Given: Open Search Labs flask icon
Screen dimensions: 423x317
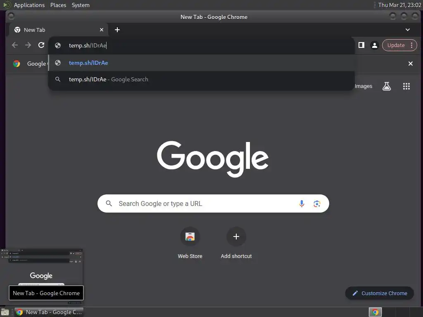Looking at the screenshot, I should 387,86.
